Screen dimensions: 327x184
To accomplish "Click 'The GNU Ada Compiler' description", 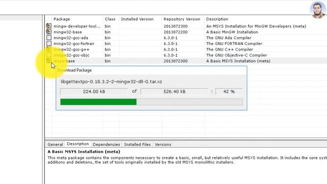I will (228, 38).
